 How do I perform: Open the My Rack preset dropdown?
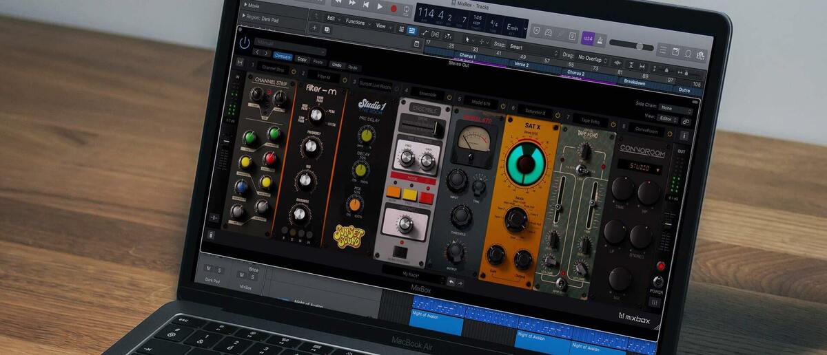pyautogui.click(x=412, y=273)
